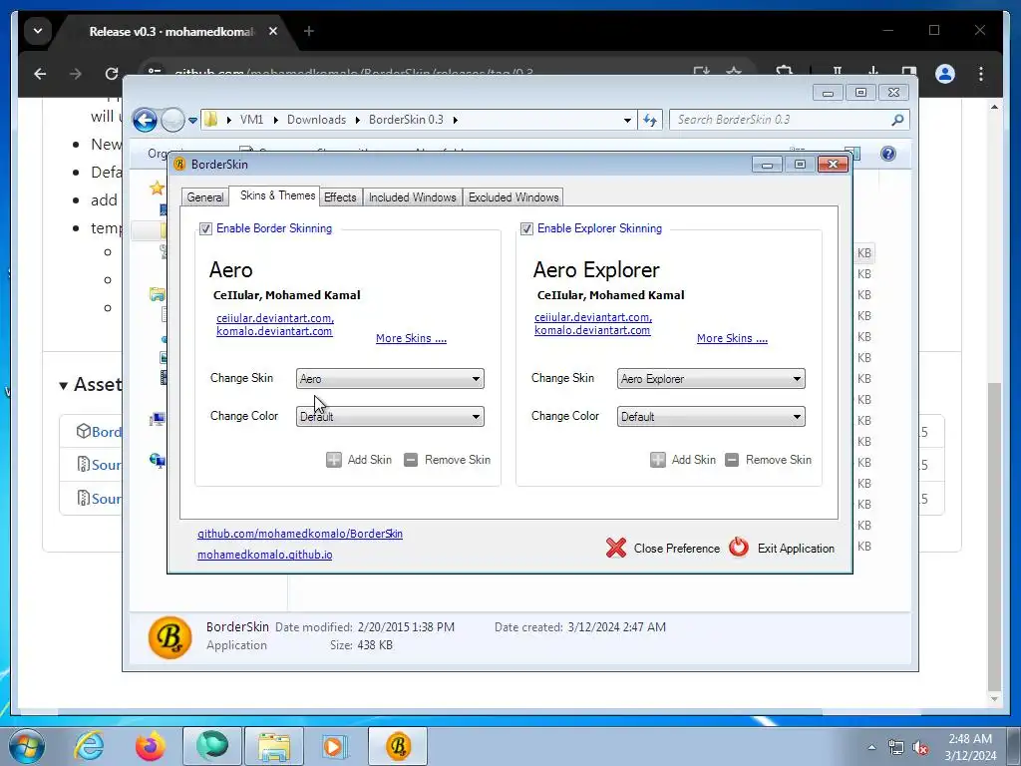Open the Chrome profile avatar
Image resolution: width=1021 pixels, height=766 pixels.
point(945,74)
